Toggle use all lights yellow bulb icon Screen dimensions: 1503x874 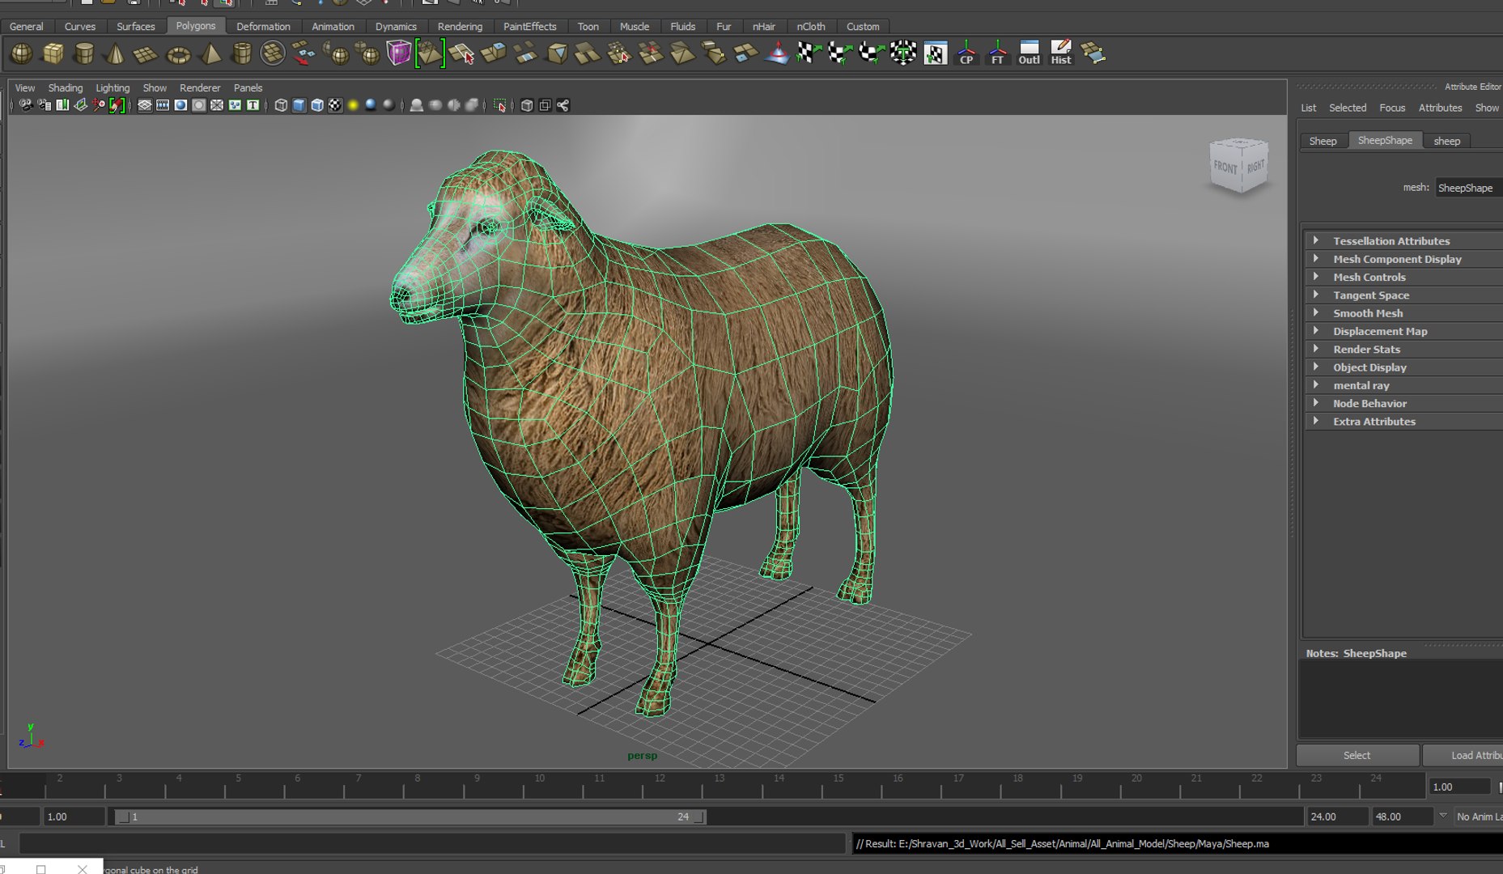click(353, 105)
